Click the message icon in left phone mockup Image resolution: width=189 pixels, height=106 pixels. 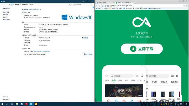coord(137,76)
